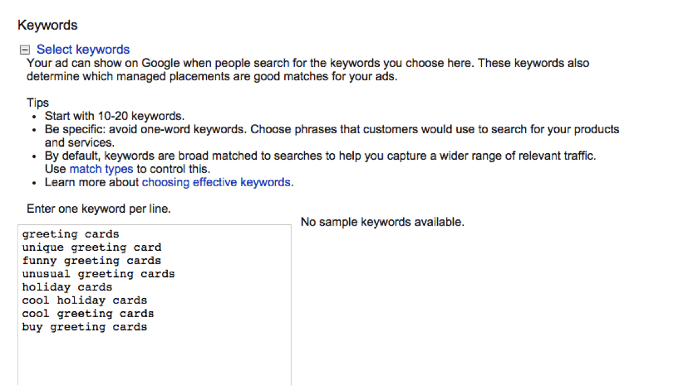Image resolution: width=690 pixels, height=386 pixels.
Task: Click the empty area of keyword text box
Action: [154, 359]
